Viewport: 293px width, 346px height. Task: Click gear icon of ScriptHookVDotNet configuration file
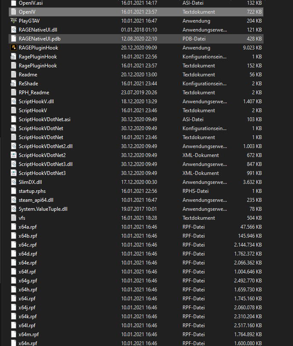point(13,128)
